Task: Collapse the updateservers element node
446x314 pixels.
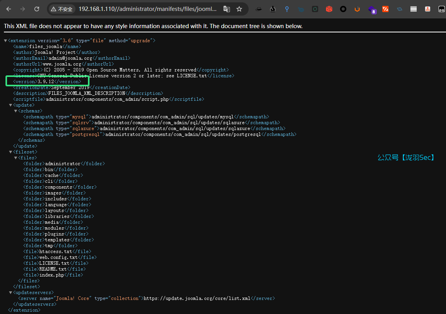Action: coord(11,293)
